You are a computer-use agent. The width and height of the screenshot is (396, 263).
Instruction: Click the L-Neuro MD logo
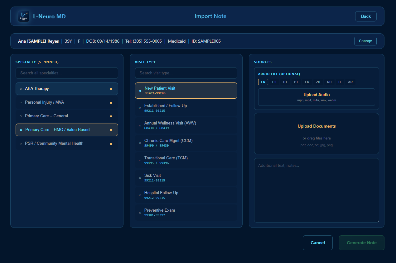tap(23, 16)
